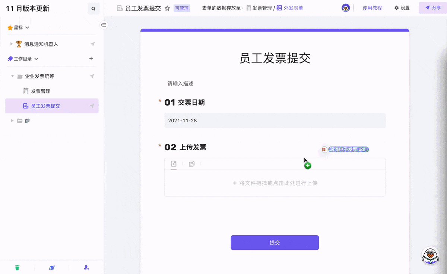Expand the 工作目录 dropdown chevron
447x274 pixels.
tap(36, 59)
